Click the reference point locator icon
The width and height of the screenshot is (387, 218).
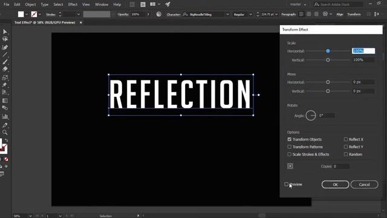pos(290,166)
